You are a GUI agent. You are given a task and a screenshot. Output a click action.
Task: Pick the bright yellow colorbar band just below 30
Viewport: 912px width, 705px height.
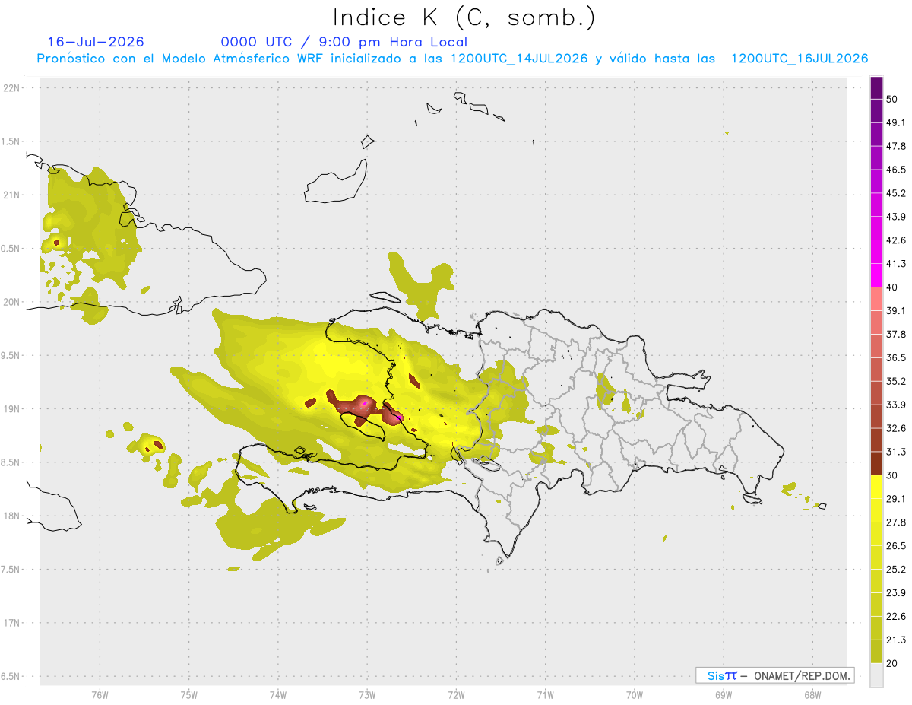click(x=876, y=487)
